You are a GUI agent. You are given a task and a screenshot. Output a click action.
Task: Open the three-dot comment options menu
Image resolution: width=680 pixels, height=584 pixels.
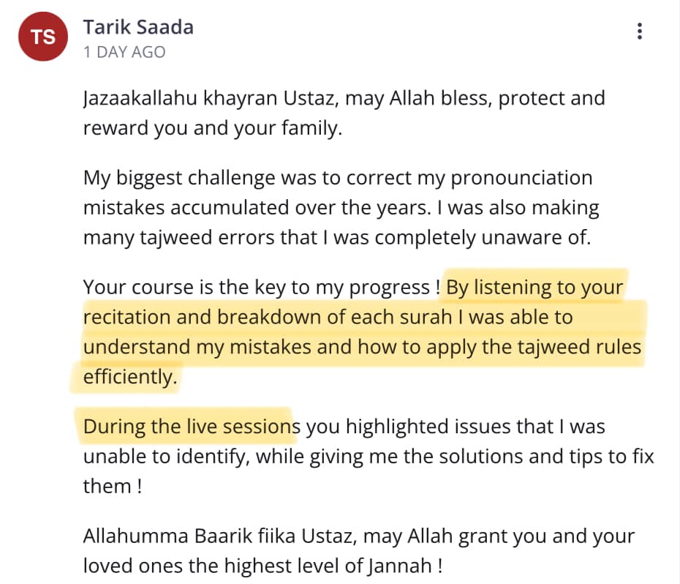(640, 31)
